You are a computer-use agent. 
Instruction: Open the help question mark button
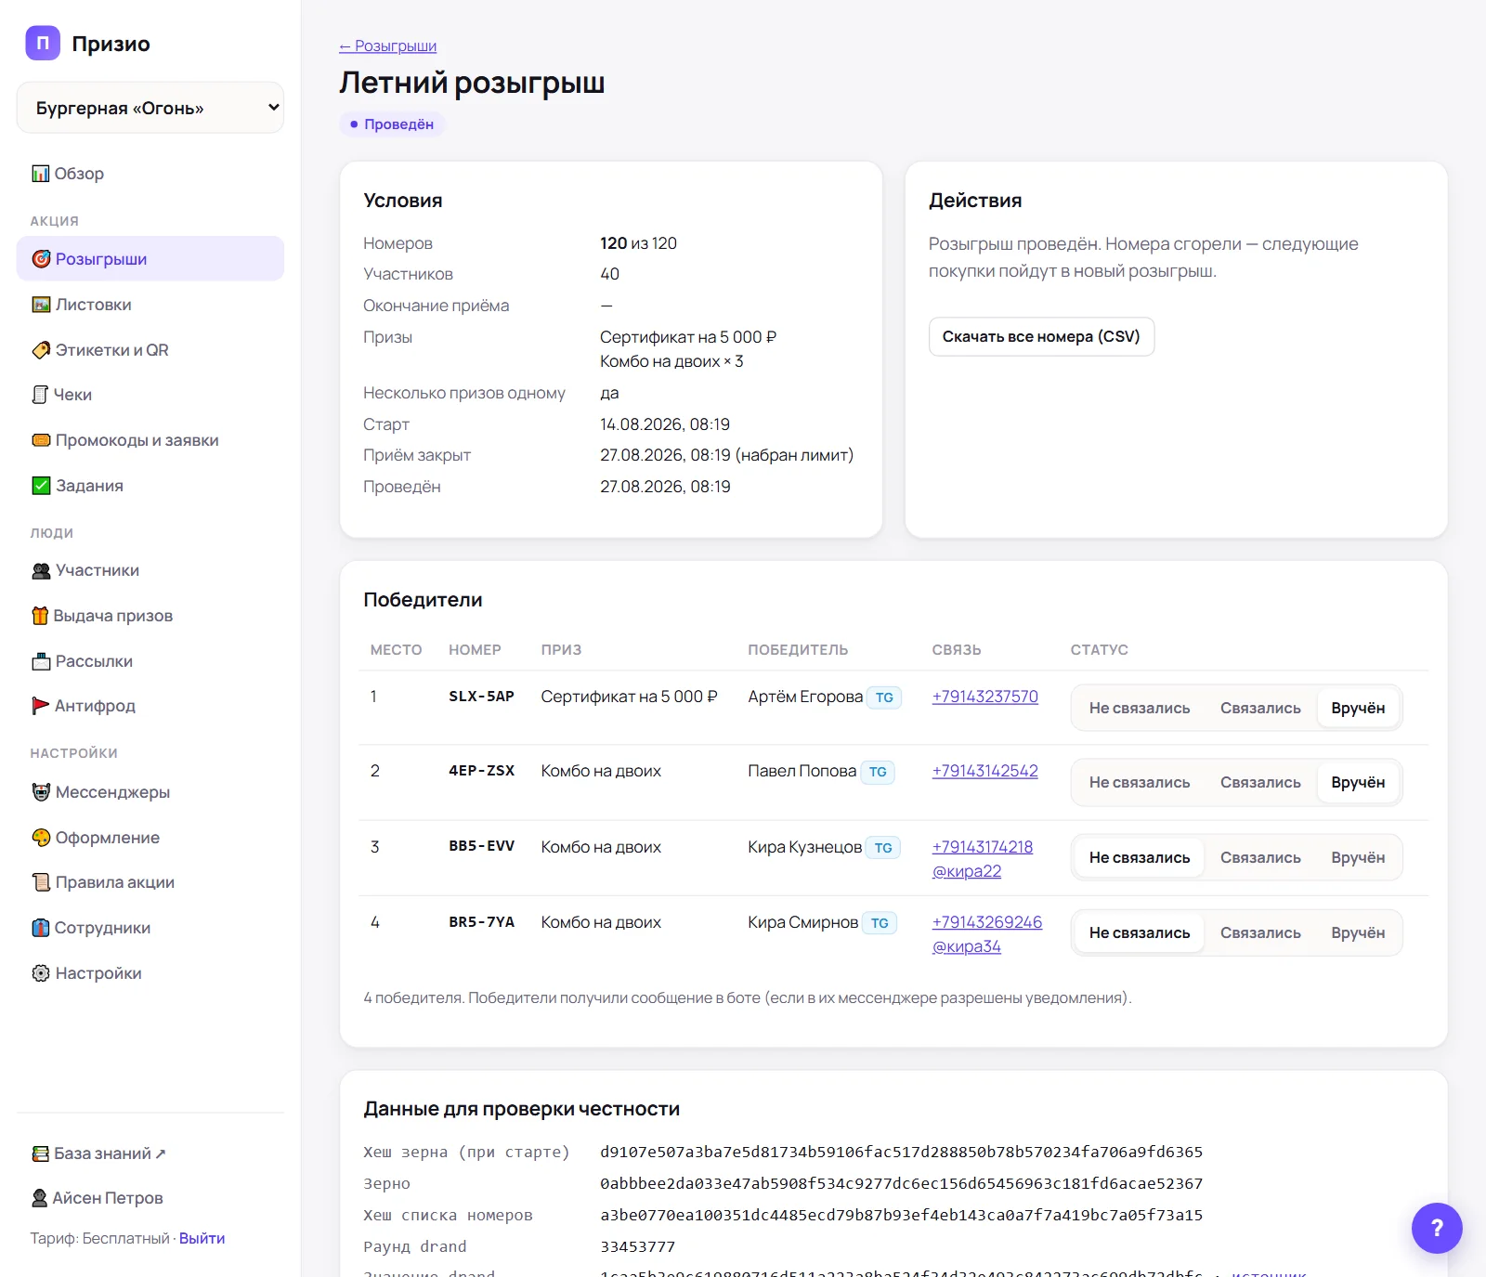click(x=1437, y=1228)
